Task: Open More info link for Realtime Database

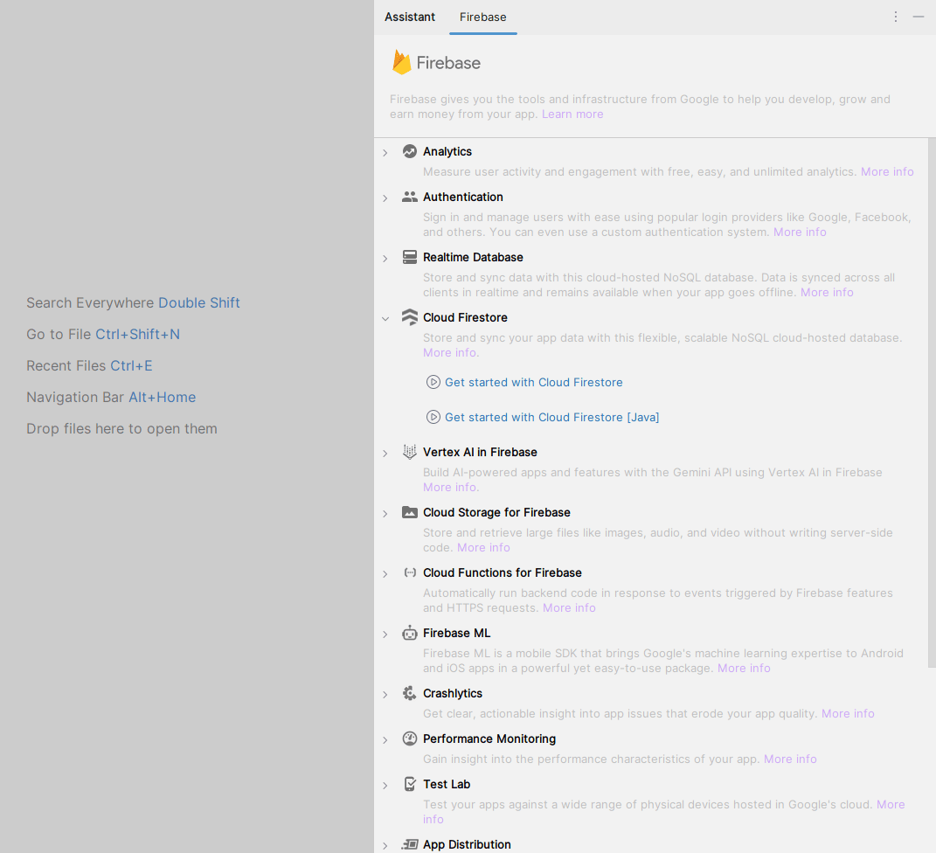Action: pos(827,293)
